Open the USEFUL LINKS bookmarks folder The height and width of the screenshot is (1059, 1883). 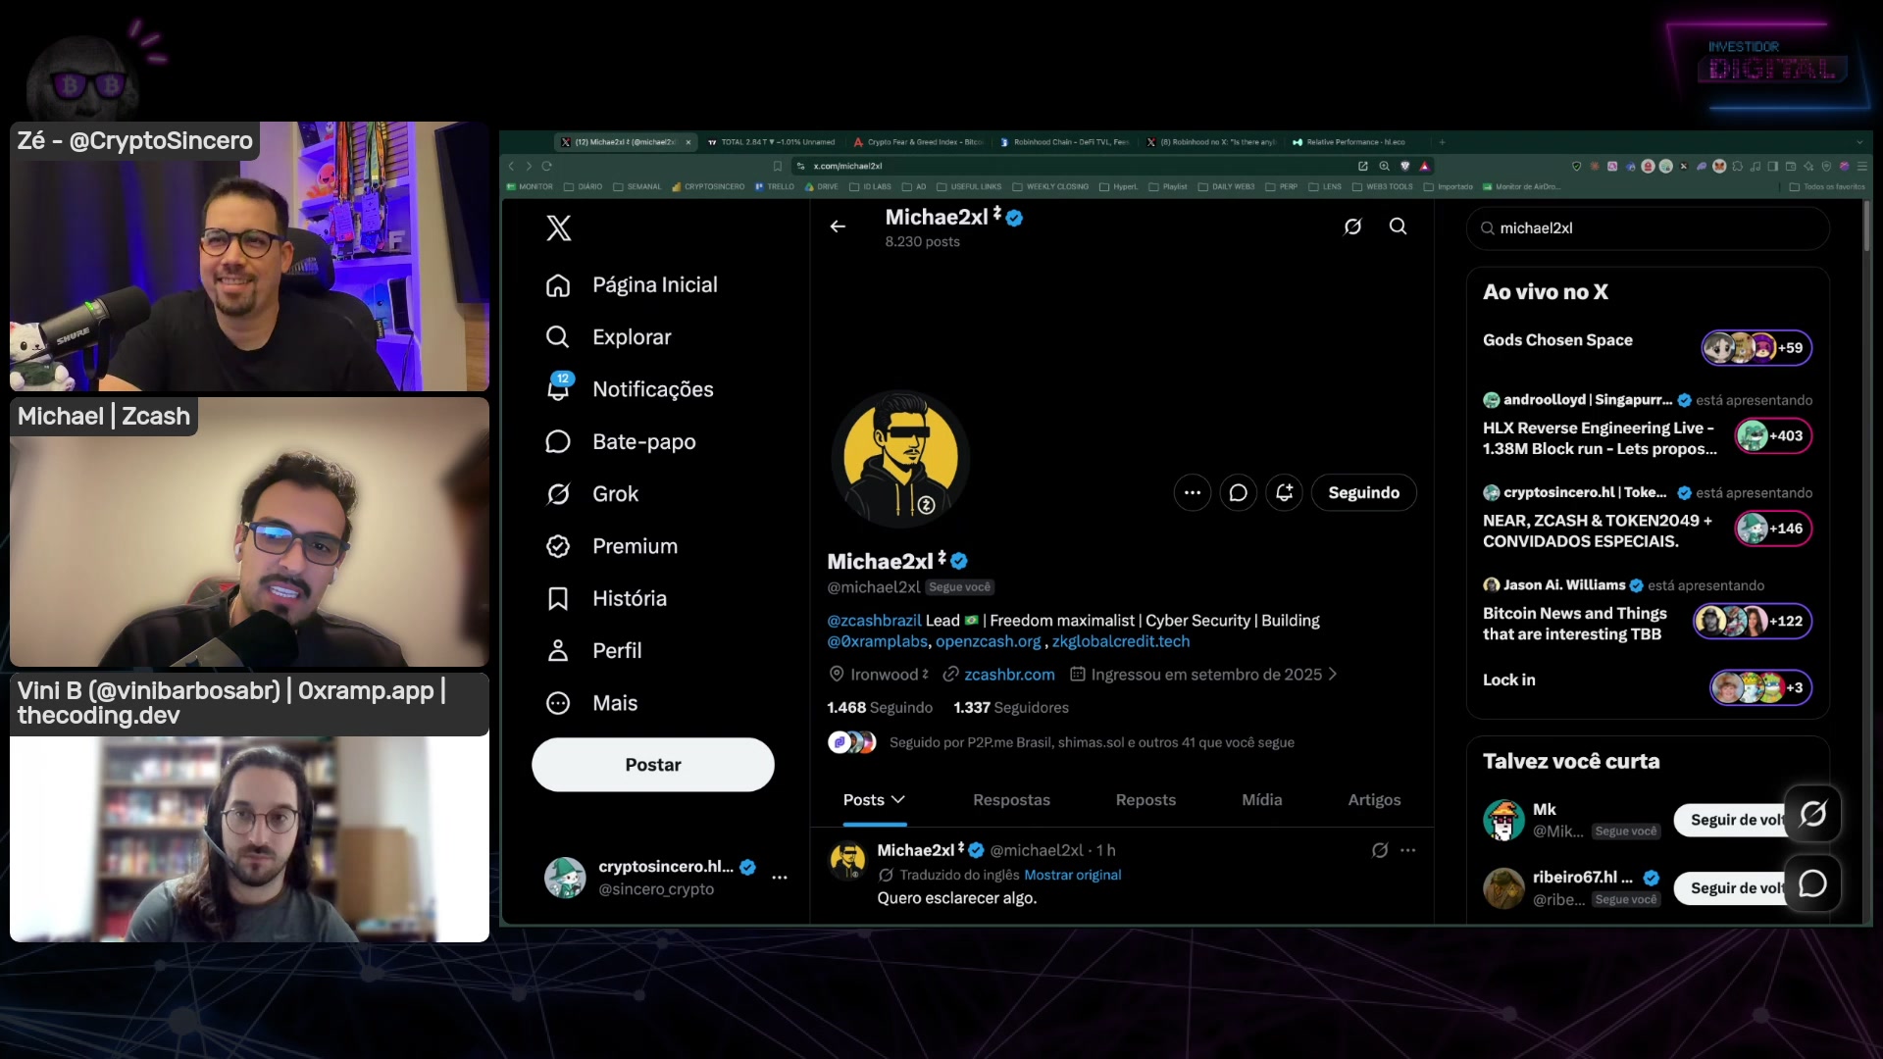tap(969, 186)
